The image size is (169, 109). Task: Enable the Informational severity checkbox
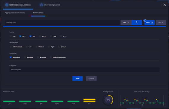pyautogui.click(x=11, y=47)
